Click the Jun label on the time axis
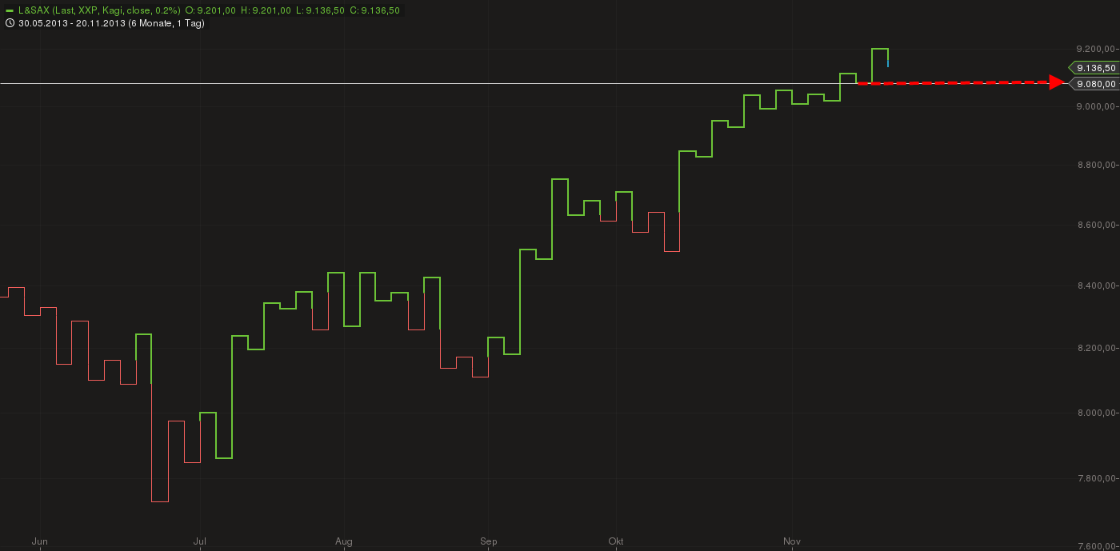This screenshot has height=551, width=1120. 40,541
